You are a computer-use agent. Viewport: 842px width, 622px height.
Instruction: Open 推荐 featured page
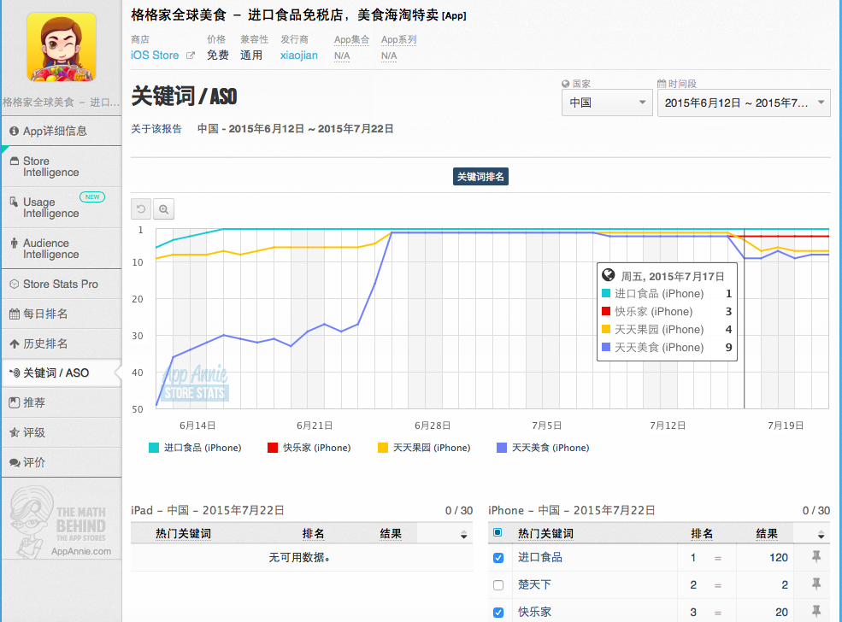coord(62,402)
